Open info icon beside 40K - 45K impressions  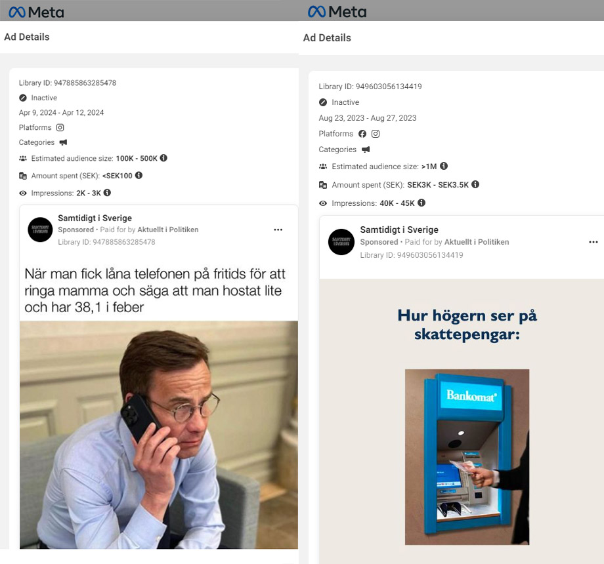(x=421, y=203)
